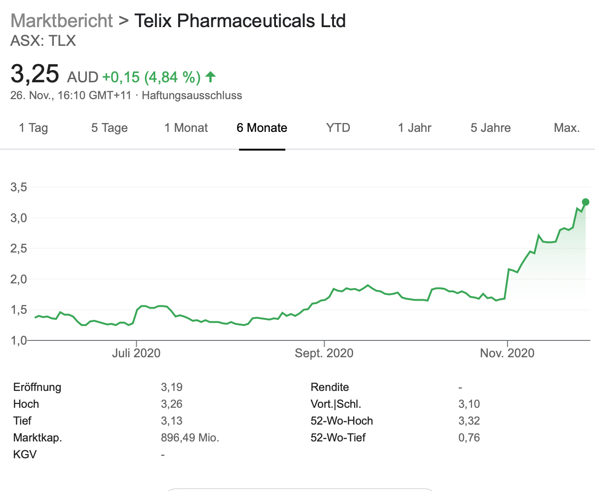Click the Sept. 2020 axis marker
The width and height of the screenshot is (595, 491).
click(x=324, y=353)
